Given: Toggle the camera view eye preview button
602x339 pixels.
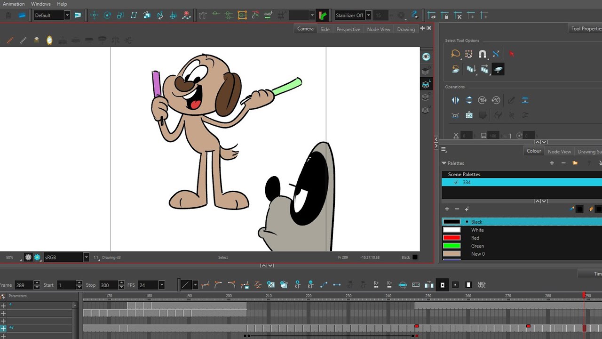Looking at the screenshot, I should pos(426,56).
